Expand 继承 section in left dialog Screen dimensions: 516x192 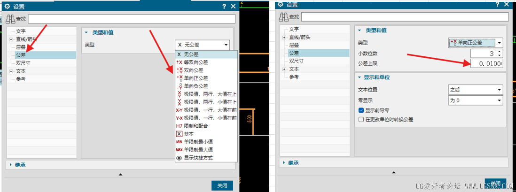(10, 165)
